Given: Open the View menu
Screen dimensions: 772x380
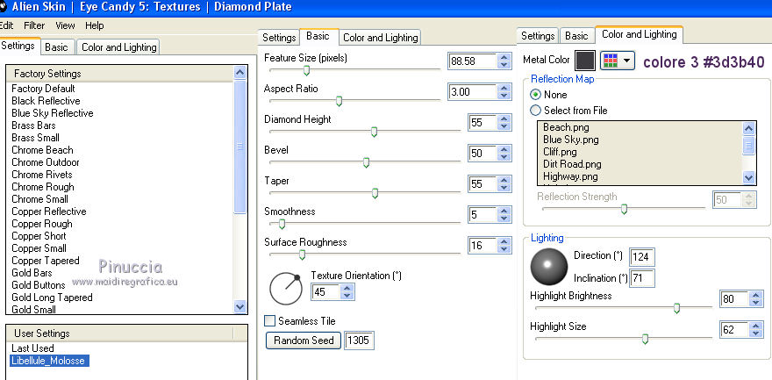Looking at the screenshot, I should tap(65, 25).
